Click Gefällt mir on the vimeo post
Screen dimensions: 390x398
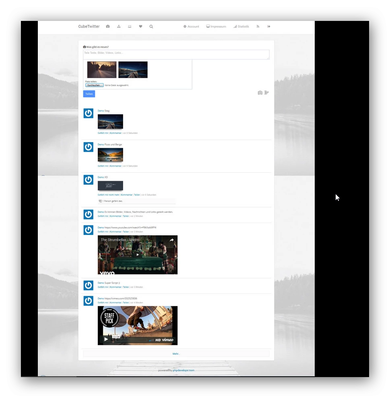[103, 303]
